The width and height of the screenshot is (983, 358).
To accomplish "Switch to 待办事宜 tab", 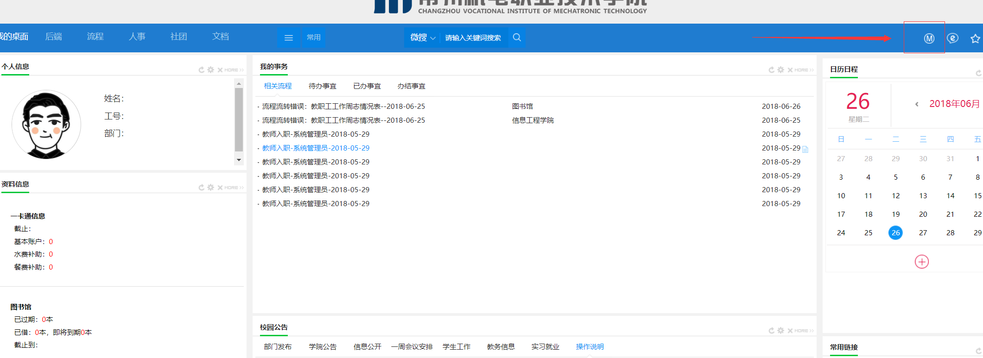I will (322, 86).
